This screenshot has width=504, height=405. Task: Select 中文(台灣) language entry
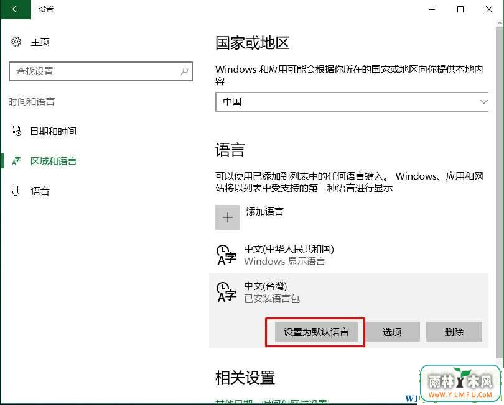(x=348, y=292)
